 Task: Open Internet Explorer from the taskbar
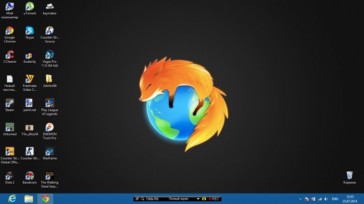[12, 199]
